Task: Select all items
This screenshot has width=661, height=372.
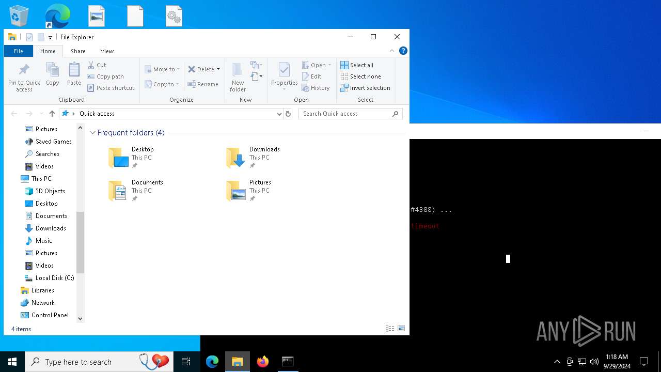Action: (x=357, y=65)
